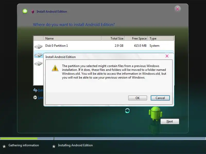Cancel the Windows.old warning dialog
The height and width of the screenshot is (154, 206).
tap(160, 98)
